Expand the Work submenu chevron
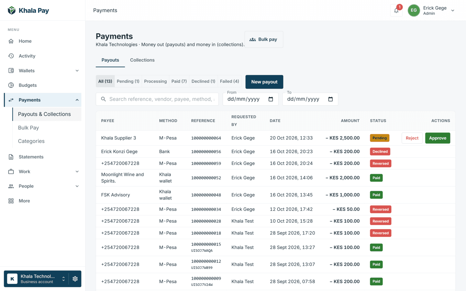Image resolution: width=466 pixels, height=291 pixels. tap(77, 171)
